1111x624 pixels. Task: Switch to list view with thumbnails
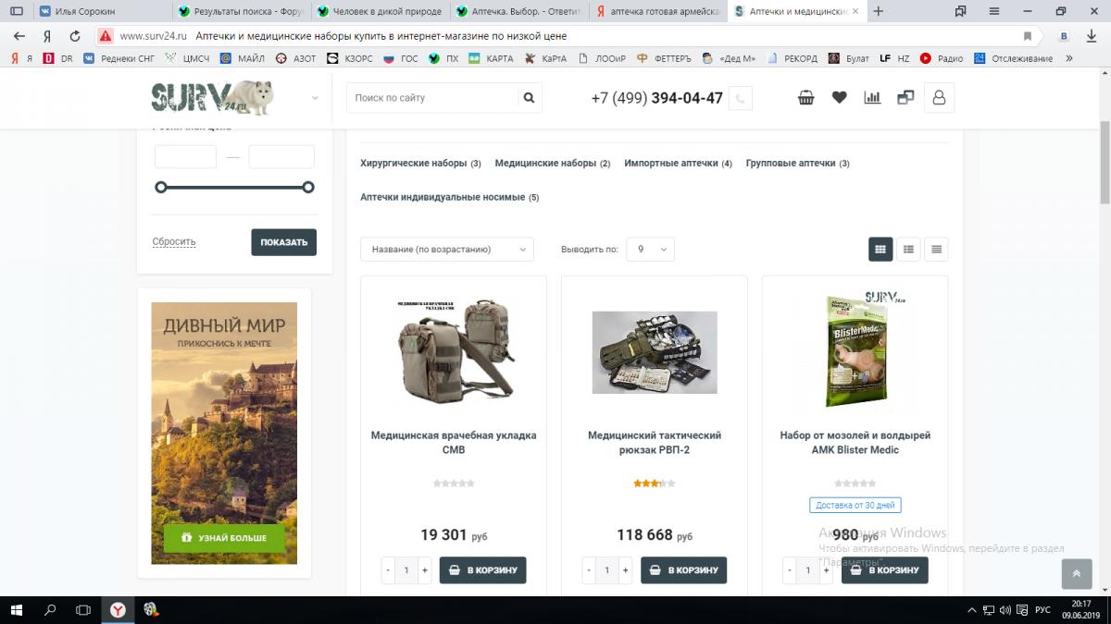click(908, 249)
